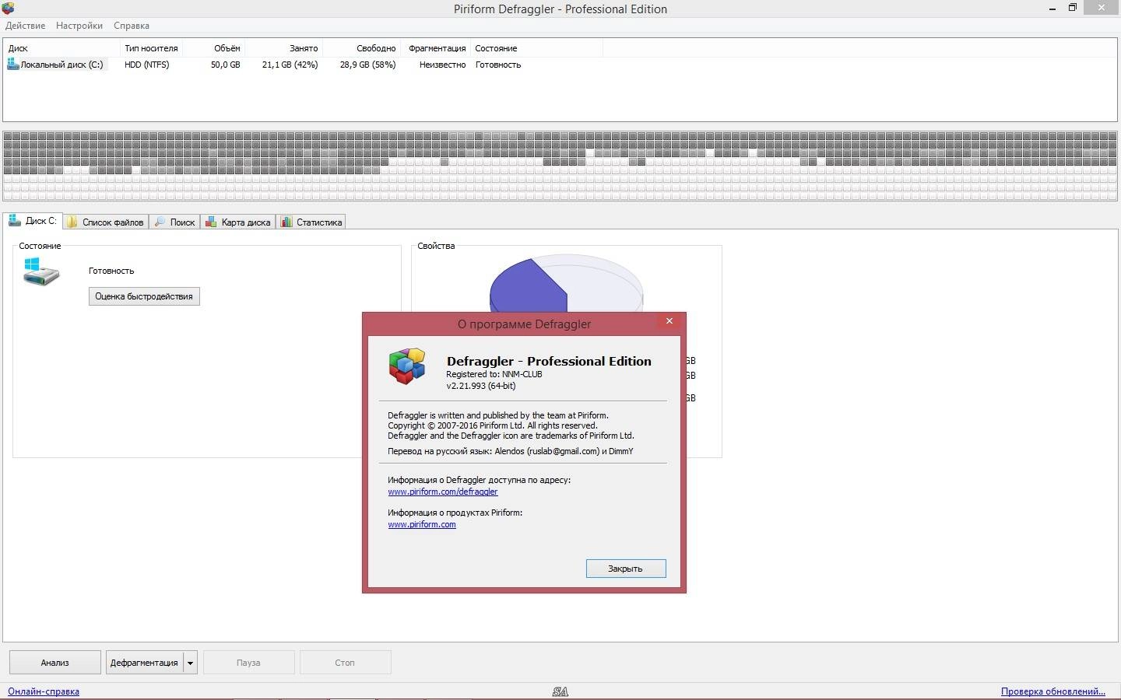Sort by the Диск column header
This screenshot has height=700, width=1121.
(x=62, y=48)
